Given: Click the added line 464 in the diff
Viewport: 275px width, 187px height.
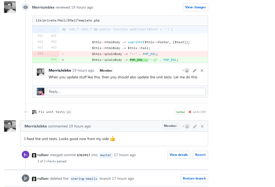Looking at the screenshot, I should (120, 60).
